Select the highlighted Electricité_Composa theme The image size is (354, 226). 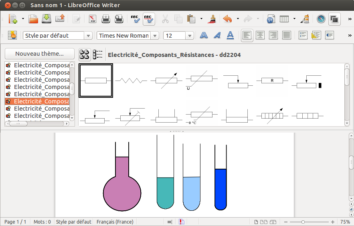(37, 101)
